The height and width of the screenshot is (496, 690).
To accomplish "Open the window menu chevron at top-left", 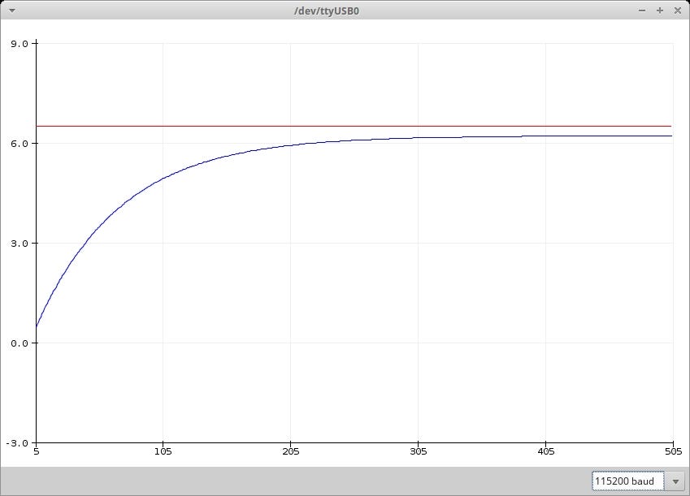I will point(11,11).
